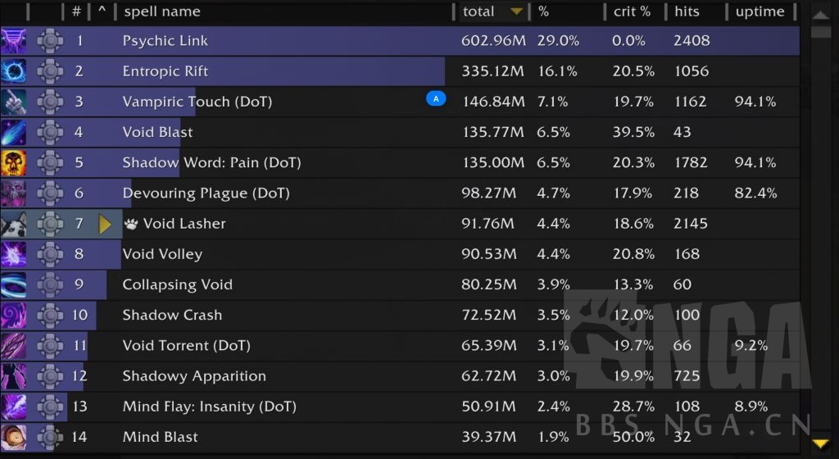Click the Psychic Link spell icon
Viewport: 839px width, 459px height.
coord(13,41)
